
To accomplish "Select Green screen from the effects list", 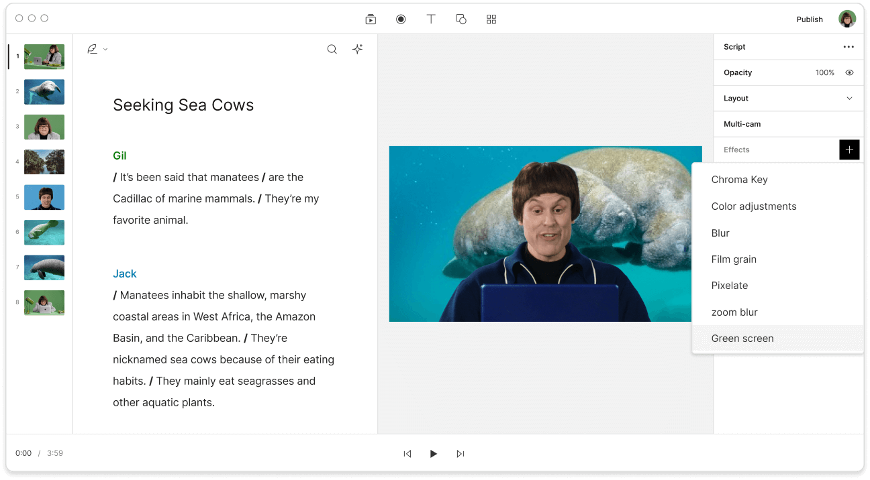I will 742,338.
